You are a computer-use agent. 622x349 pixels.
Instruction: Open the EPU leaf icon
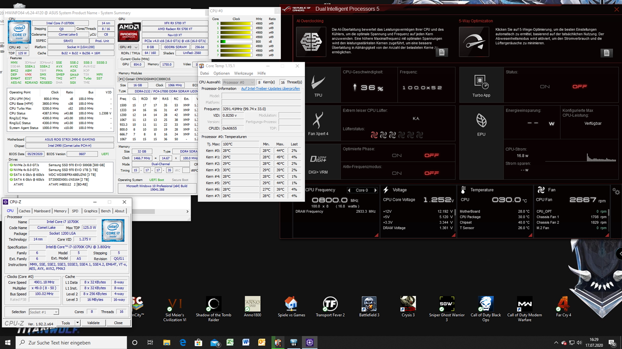click(481, 121)
